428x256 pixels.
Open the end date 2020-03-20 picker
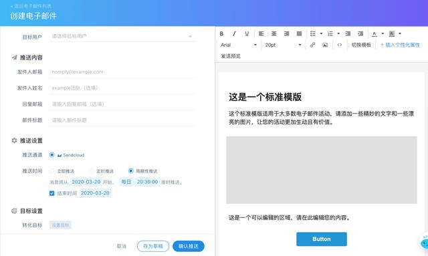pyautogui.click(x=95, y=193)
